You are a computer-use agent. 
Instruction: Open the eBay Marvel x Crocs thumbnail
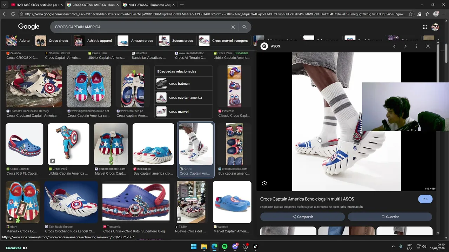pyautogui.click(x=22, y=202)
